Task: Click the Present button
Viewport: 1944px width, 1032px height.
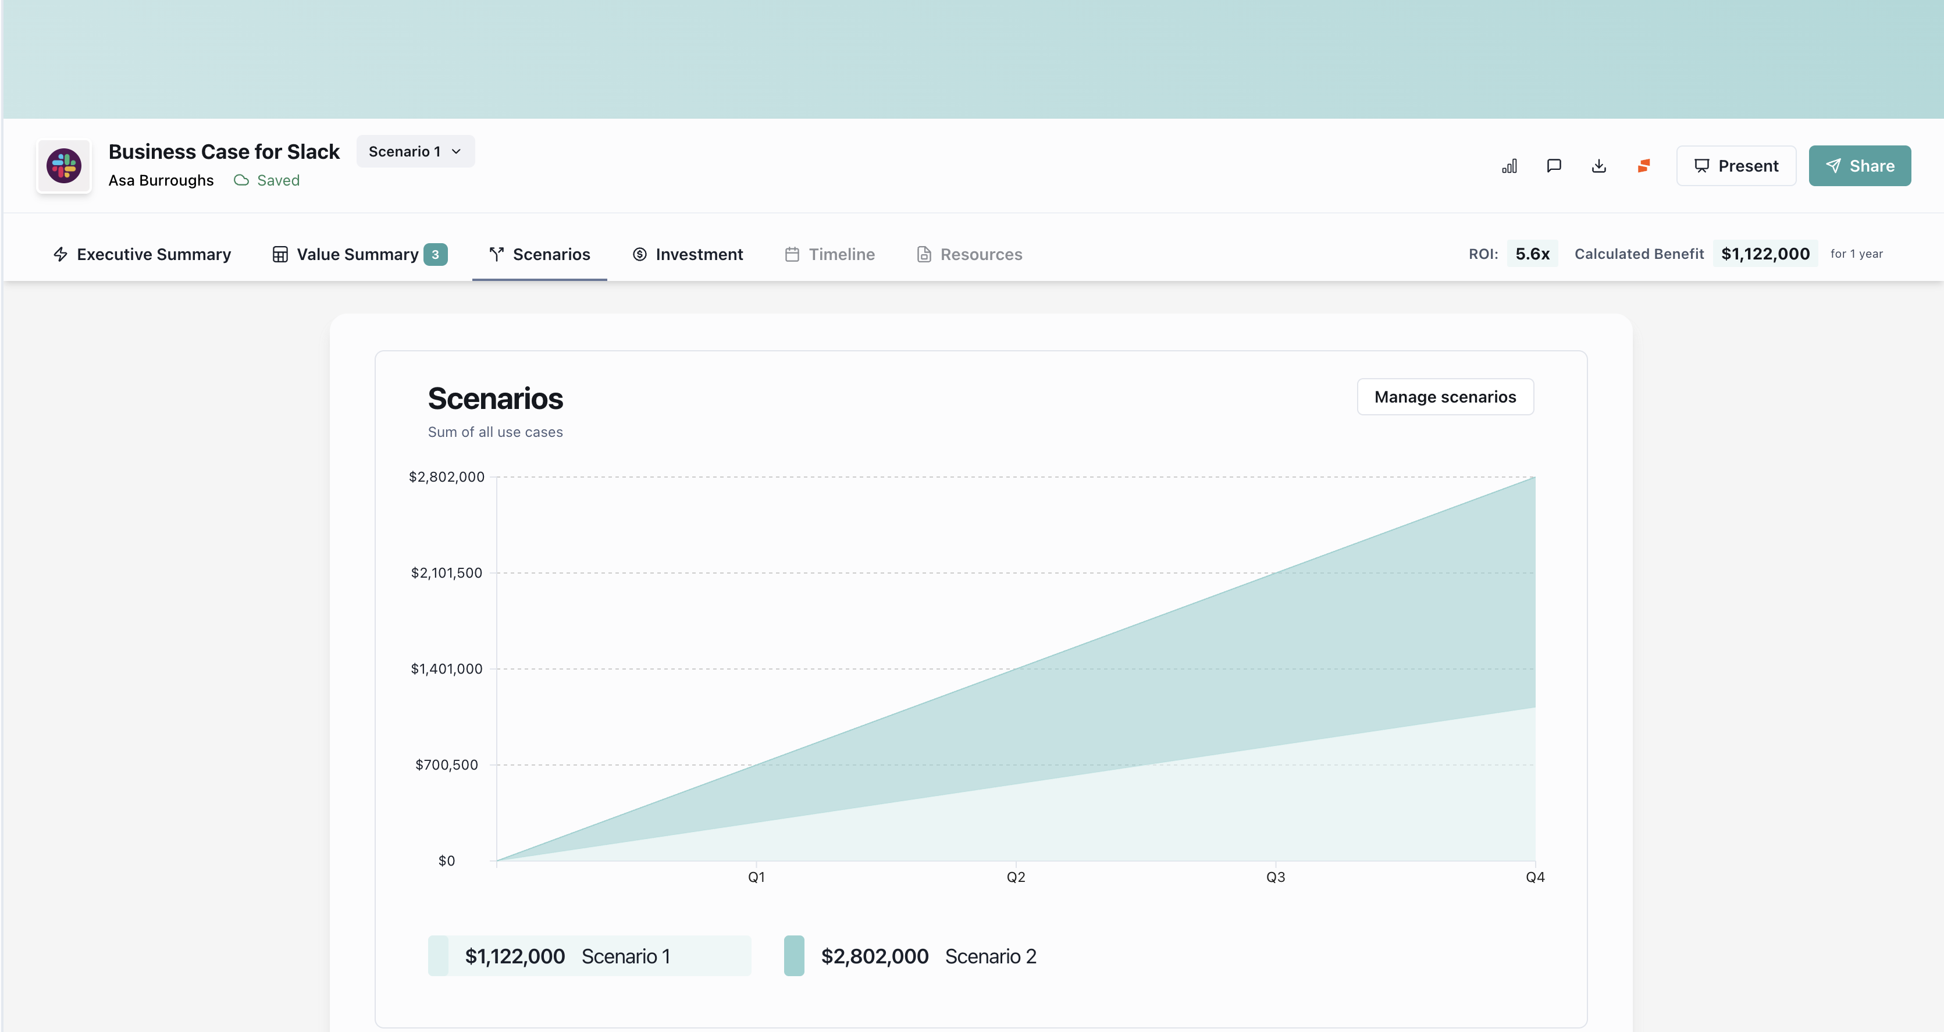Action: click(x=1736, y=166)
